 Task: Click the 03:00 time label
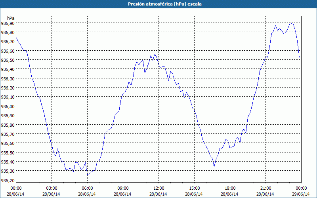point(52,188)
